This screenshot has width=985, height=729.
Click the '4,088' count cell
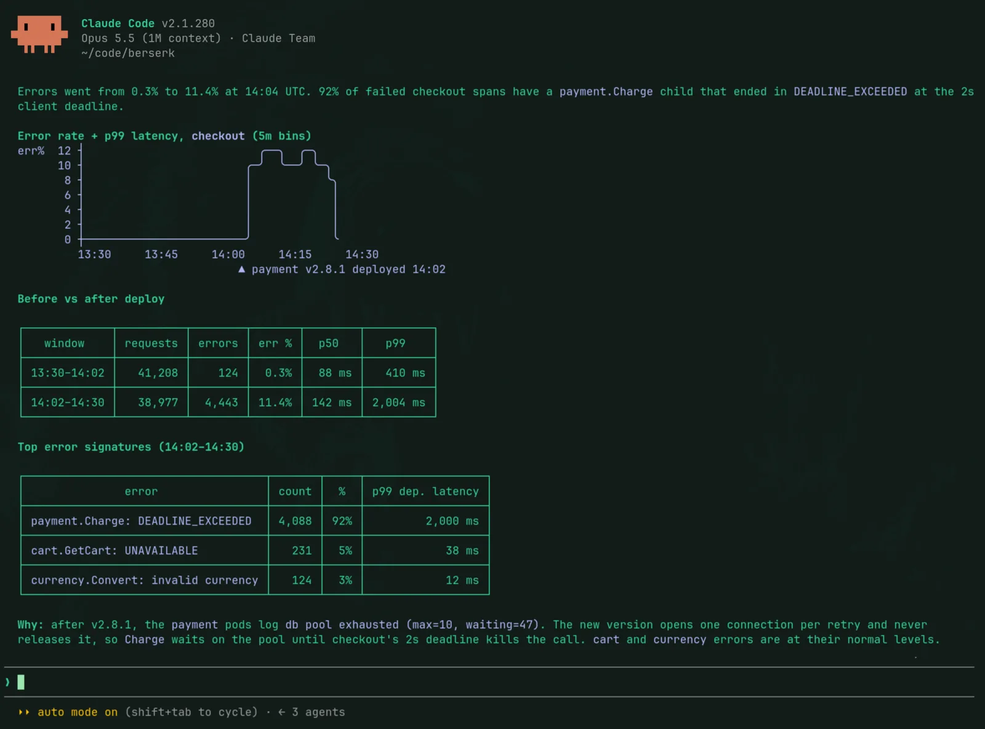coord(295,521)
